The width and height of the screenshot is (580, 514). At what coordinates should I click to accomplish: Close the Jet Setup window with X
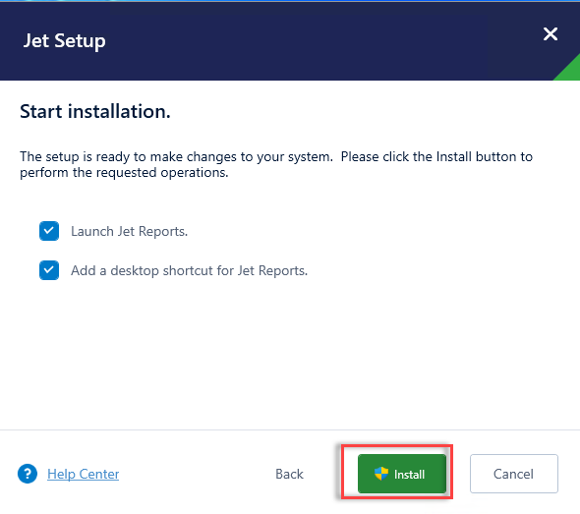551,34
